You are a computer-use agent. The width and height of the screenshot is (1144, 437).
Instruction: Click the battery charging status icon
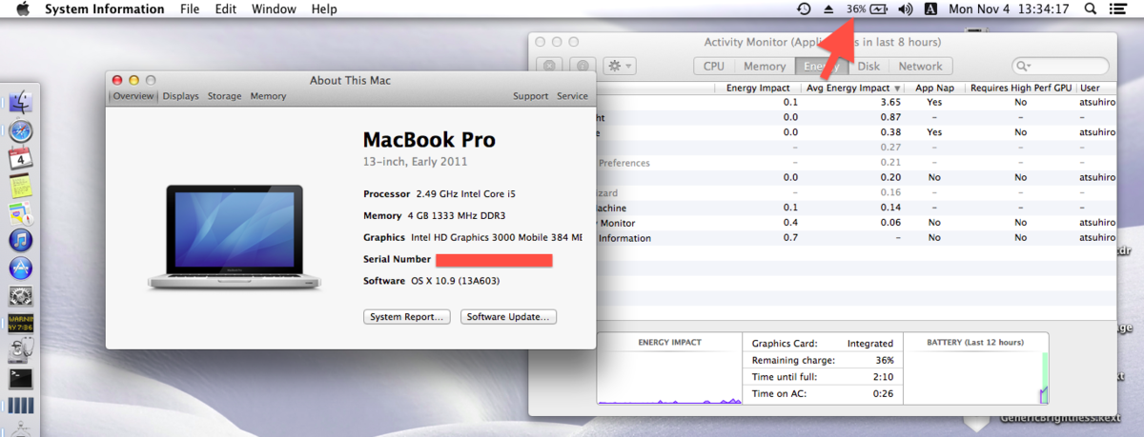(x=879, y=9)
